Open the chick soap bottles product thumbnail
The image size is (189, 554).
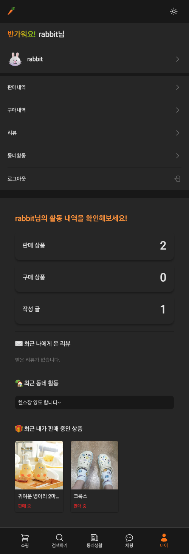point(39,465)
